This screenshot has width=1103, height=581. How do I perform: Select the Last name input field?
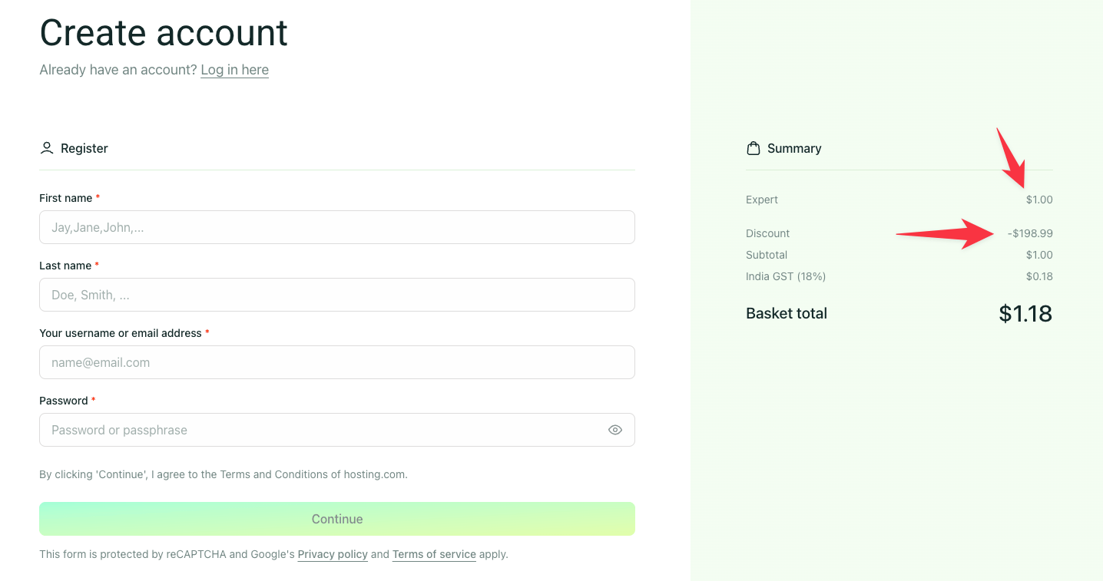pos(336,295)
